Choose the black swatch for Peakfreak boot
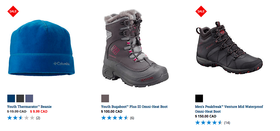This screenshot has height=131, width=280. 199,98
